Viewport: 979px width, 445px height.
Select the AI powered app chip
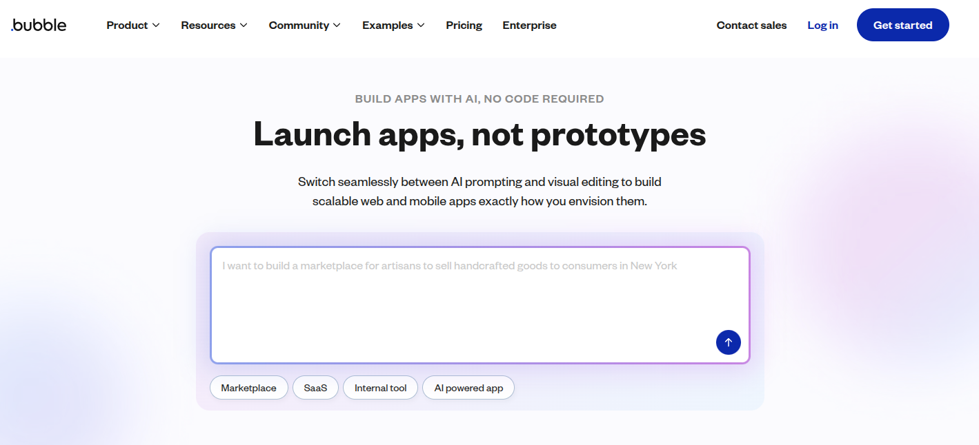[468, 388]
